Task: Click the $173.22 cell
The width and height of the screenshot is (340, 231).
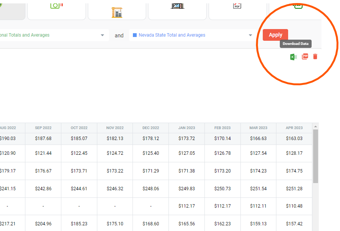Action: pos(115,171)
